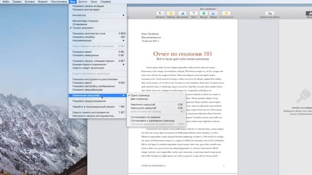Viewport: 312px width, 175px height.
Task: Expand 'Комментарии и изменения' submenu
Action: [x=97, y=65]
